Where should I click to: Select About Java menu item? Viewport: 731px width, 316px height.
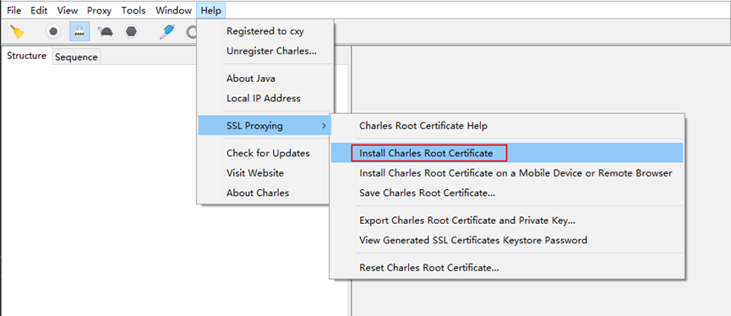pos(265,79)
